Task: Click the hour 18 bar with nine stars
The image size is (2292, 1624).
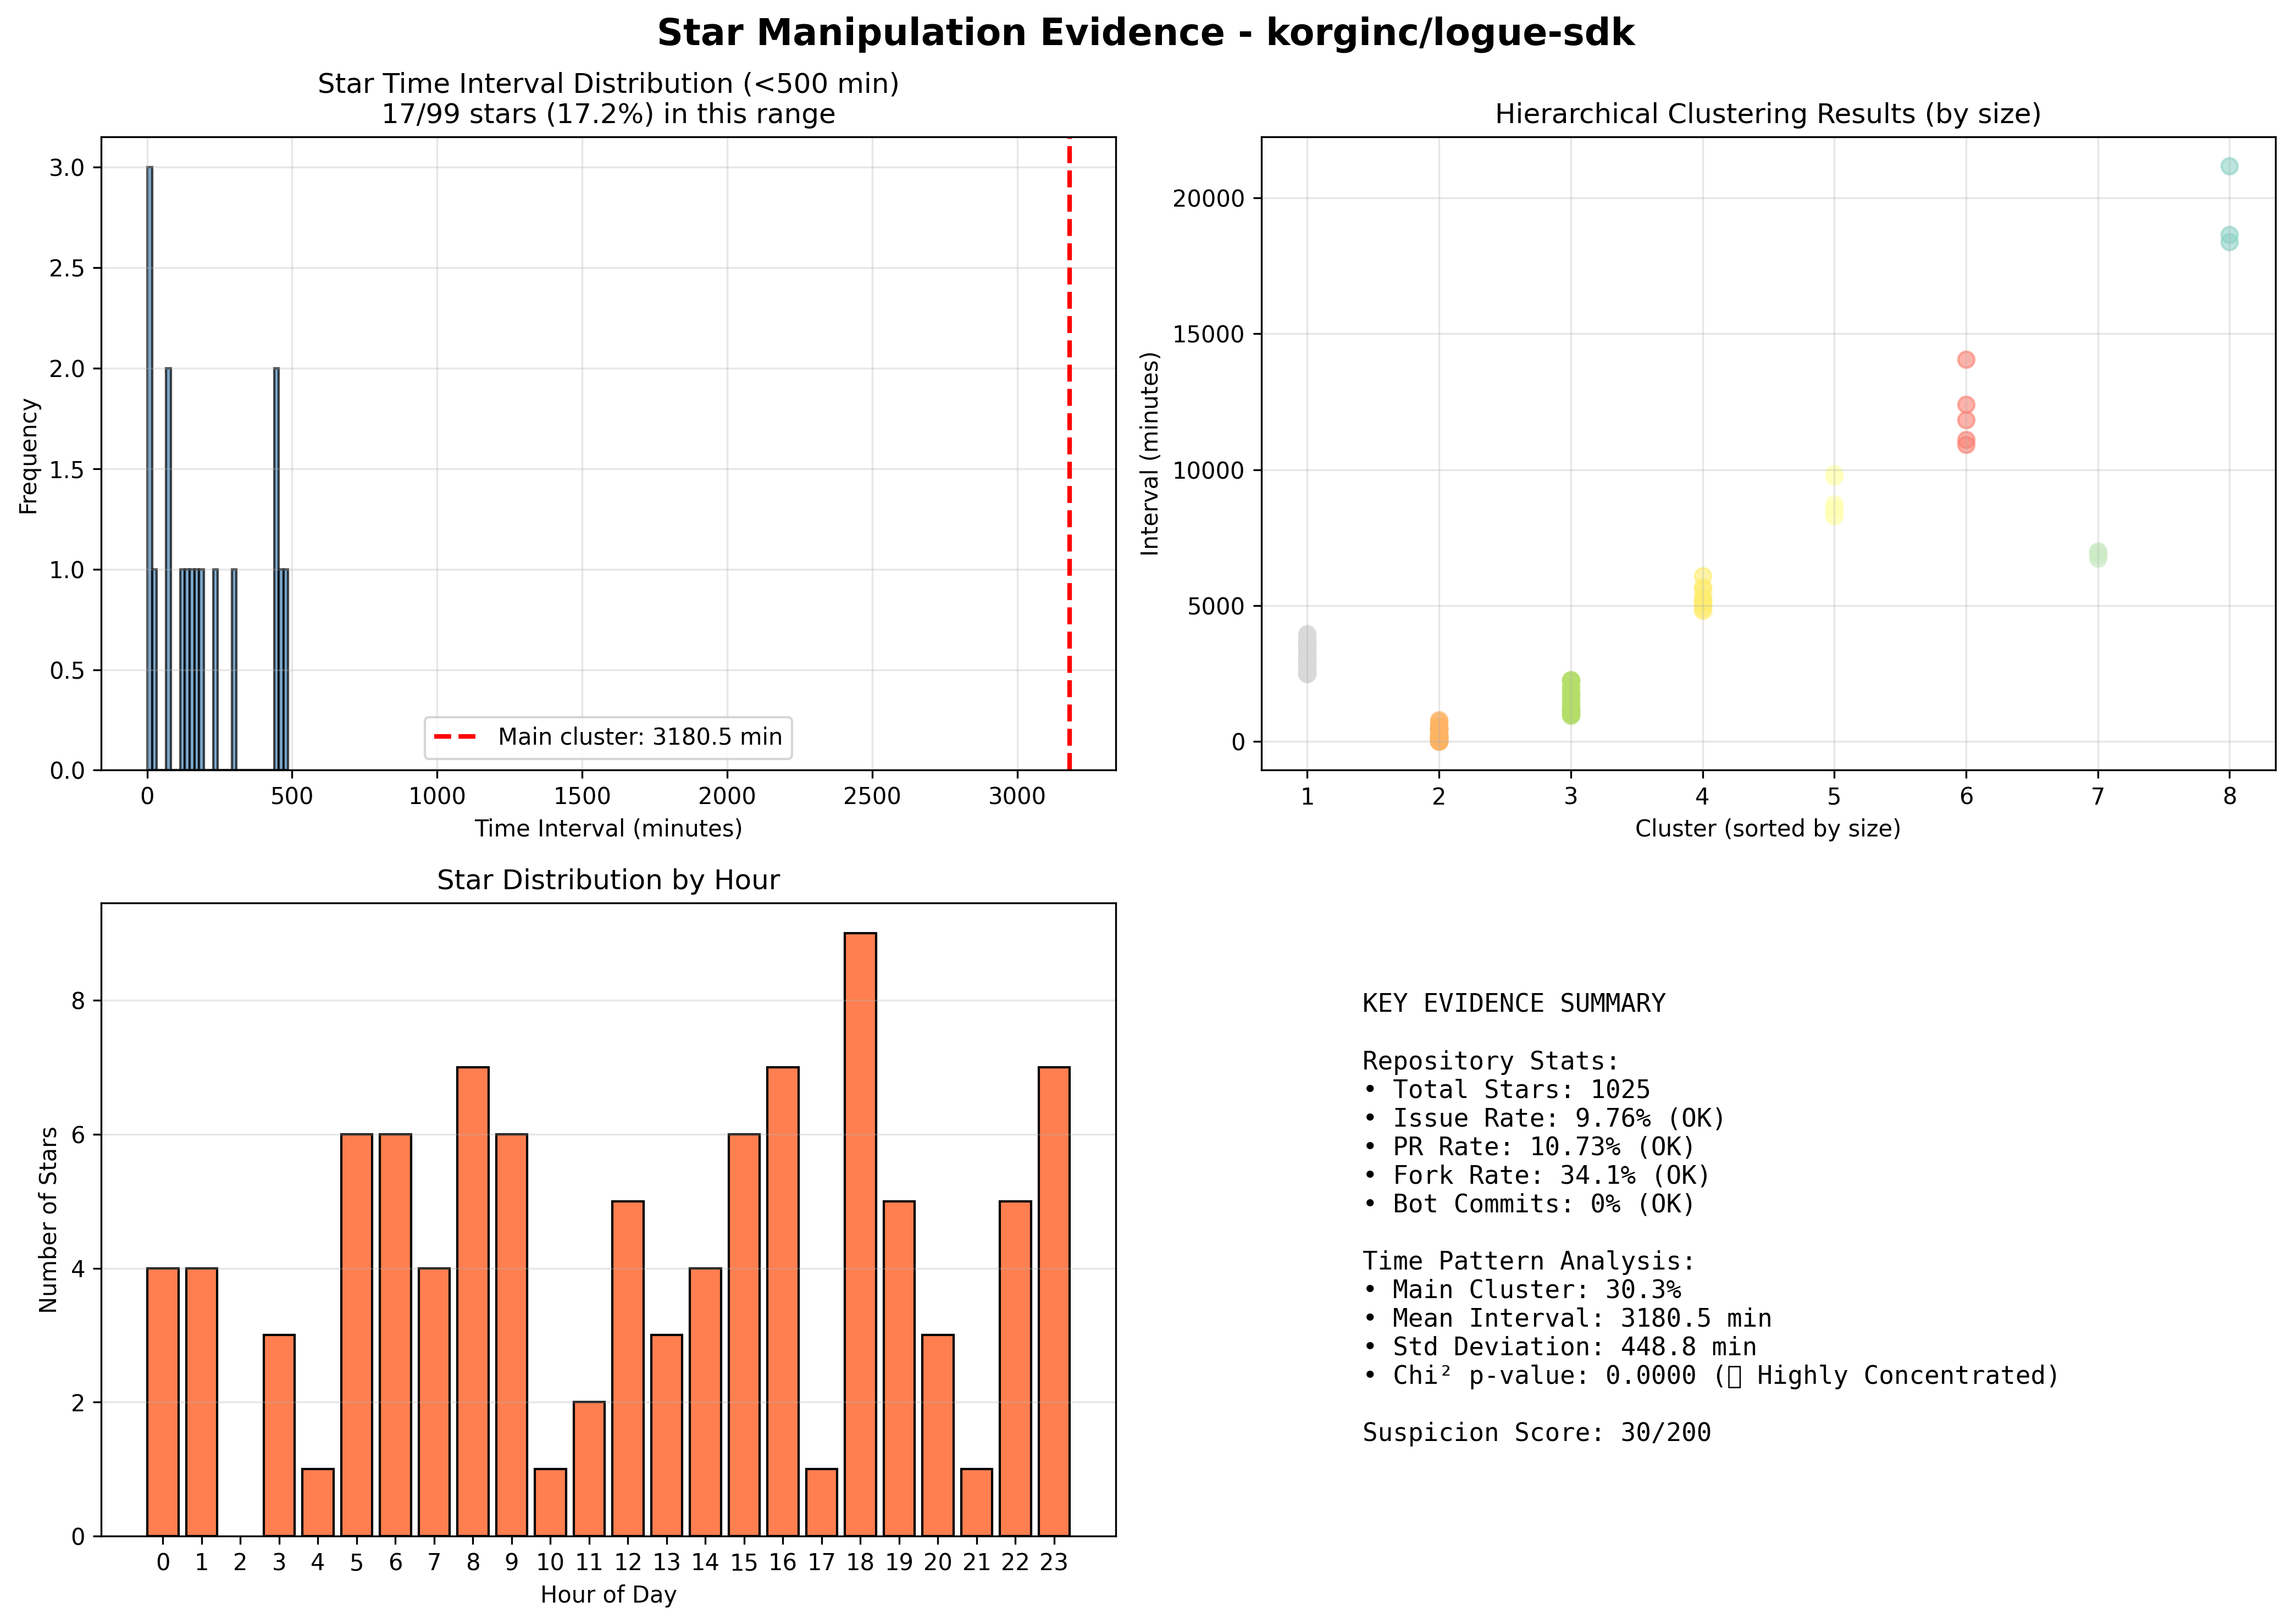Action: (x=860, y=1234)
